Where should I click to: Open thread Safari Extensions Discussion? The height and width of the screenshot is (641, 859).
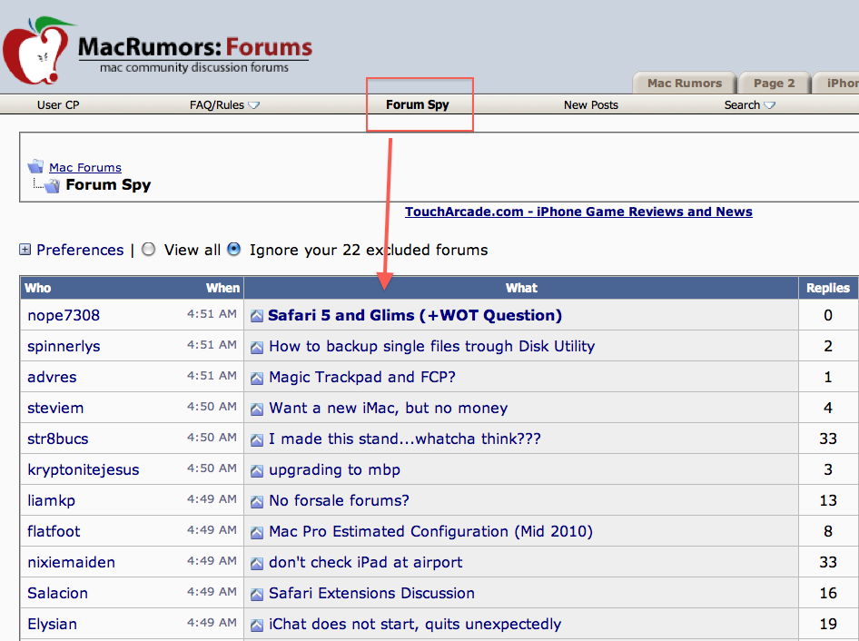[x=372, y=594]
